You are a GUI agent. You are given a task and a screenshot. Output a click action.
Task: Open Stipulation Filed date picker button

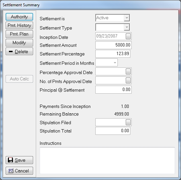(128, 122)
